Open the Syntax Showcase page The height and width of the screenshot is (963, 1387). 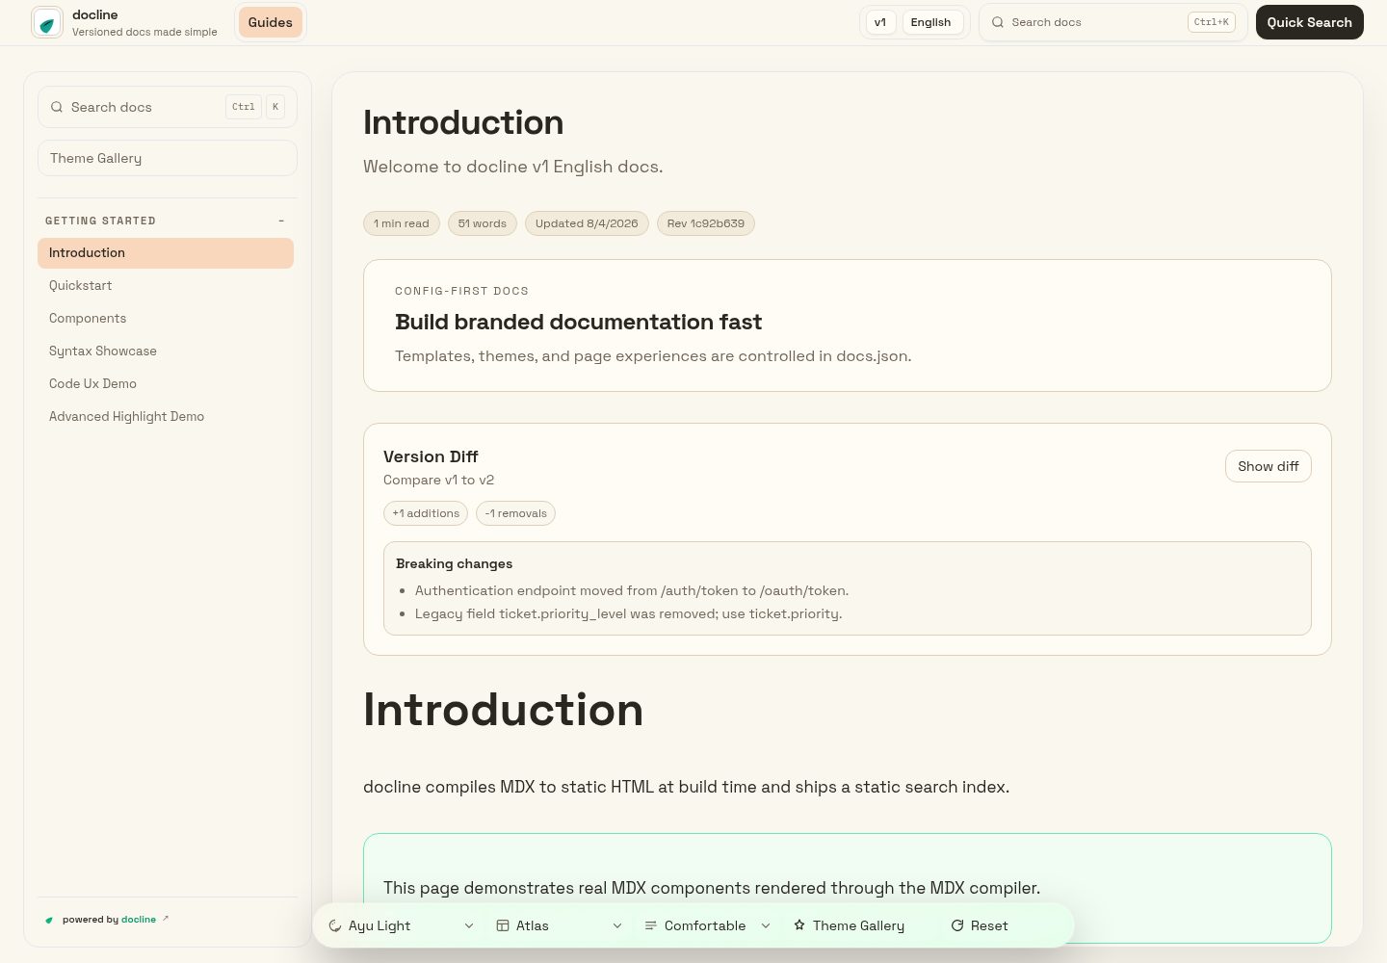(166, 351)
